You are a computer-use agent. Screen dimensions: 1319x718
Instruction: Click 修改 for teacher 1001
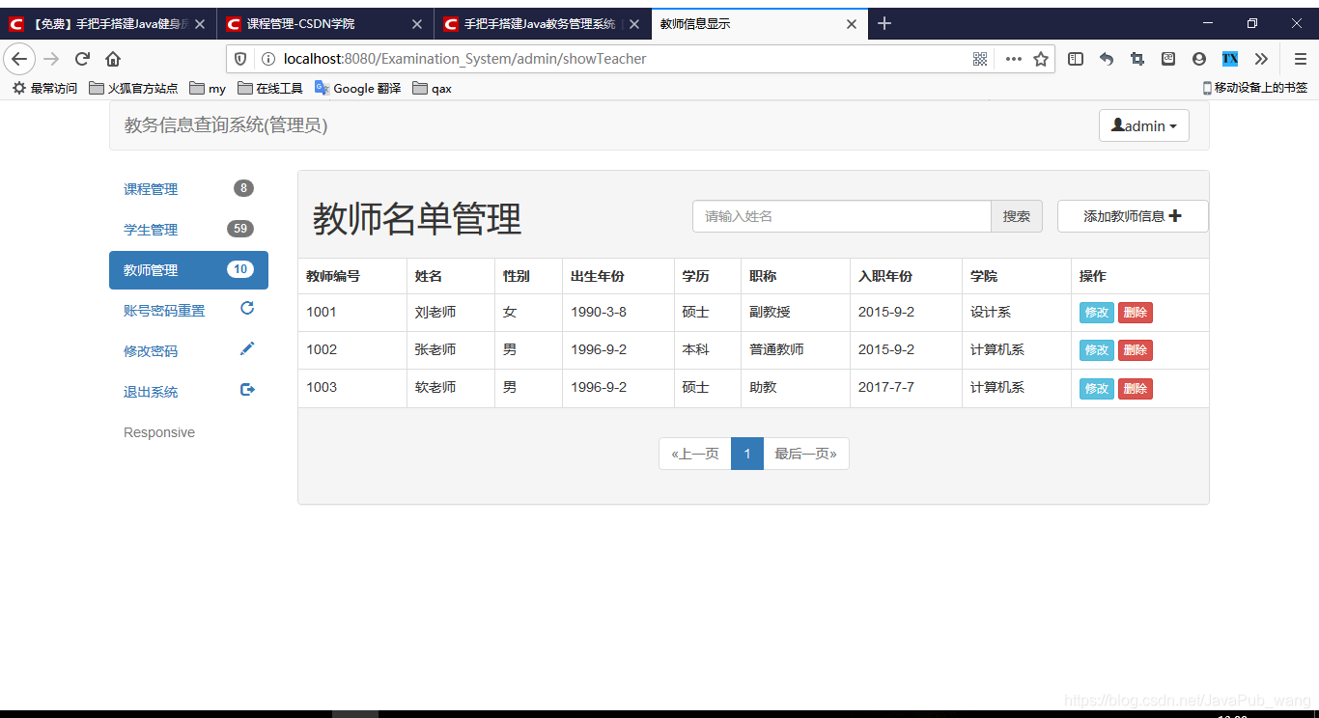tap(1097, 313)
